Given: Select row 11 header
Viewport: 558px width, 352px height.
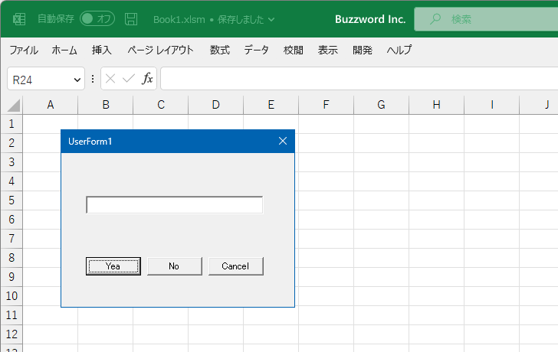Looking at the screenshot, I should click(11, 315).
